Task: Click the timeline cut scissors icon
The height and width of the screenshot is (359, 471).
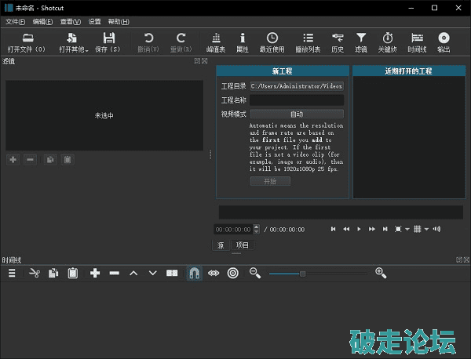Action: pyautogui.click(x=34, y=273)
